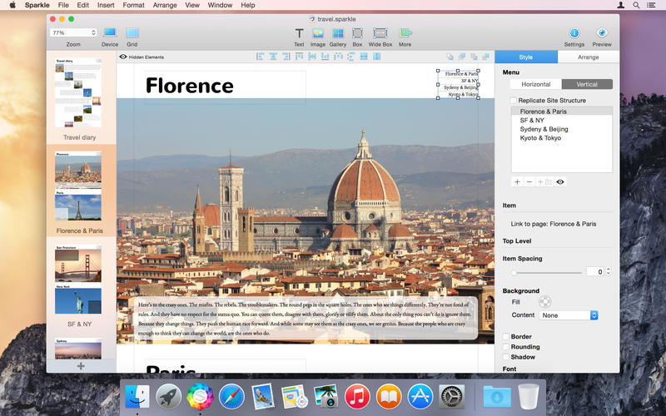666x416 pixels.
Task: Open the Arrange menu in menu bar
Action: coord(164,5)
